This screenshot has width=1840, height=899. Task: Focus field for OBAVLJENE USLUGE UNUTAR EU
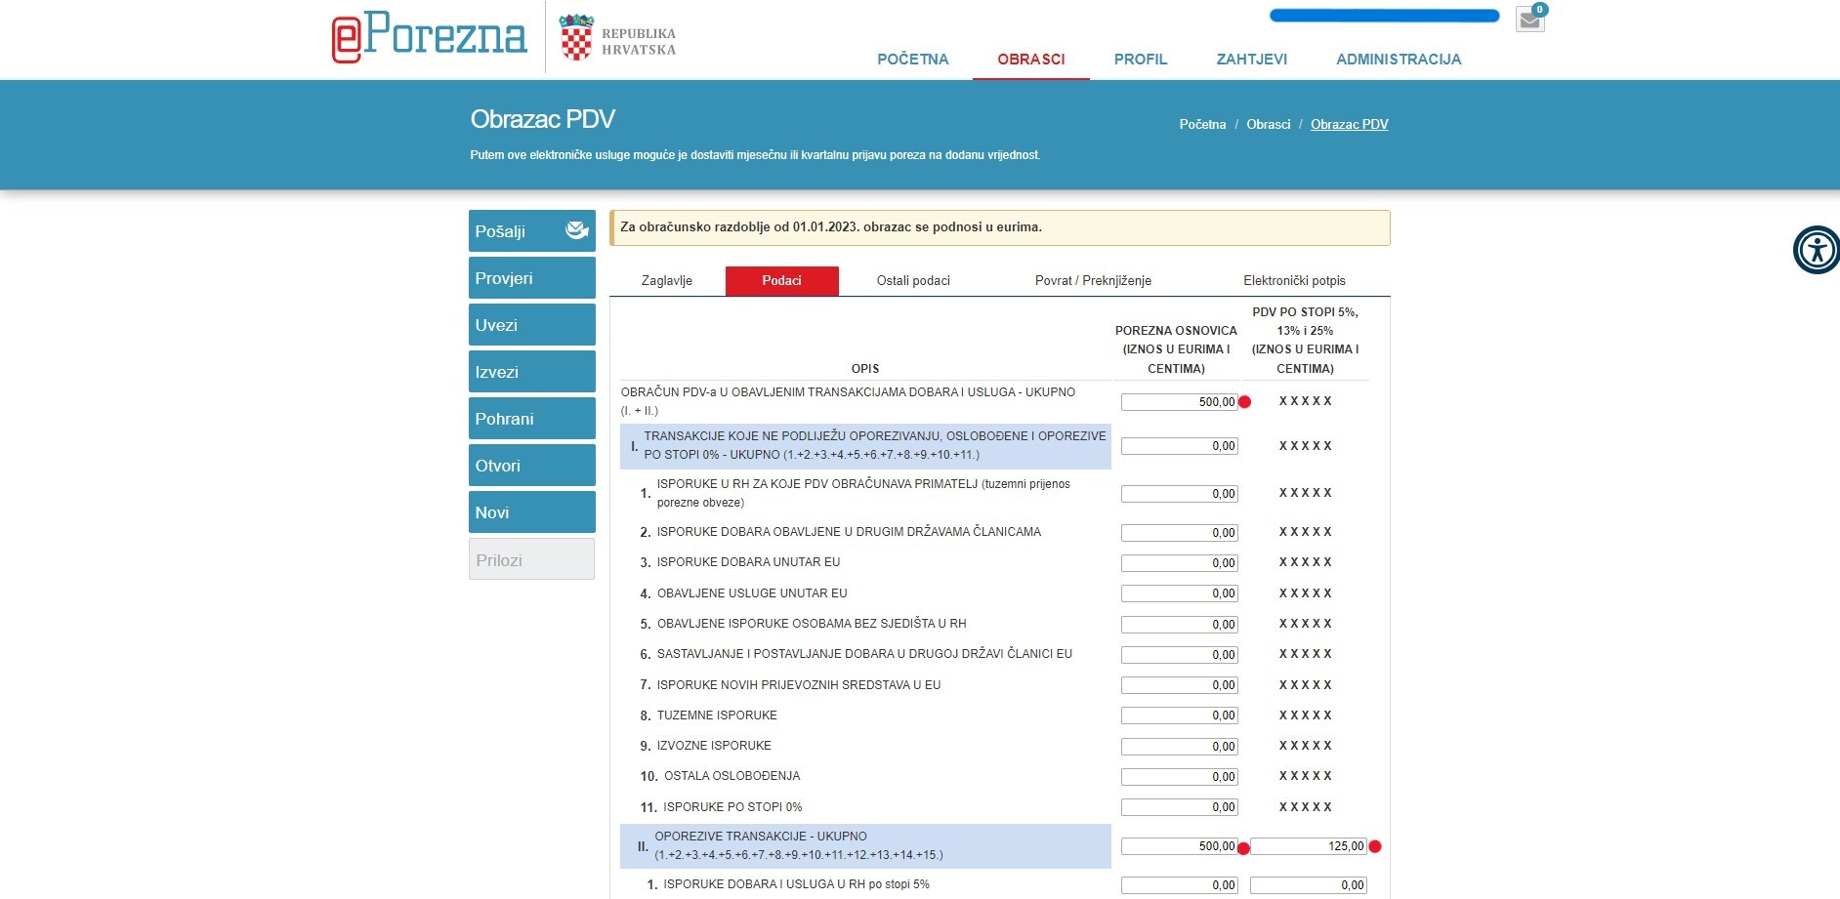pos(1179,593)
